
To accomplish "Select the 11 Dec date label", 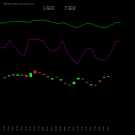I will tap(73, 128).
